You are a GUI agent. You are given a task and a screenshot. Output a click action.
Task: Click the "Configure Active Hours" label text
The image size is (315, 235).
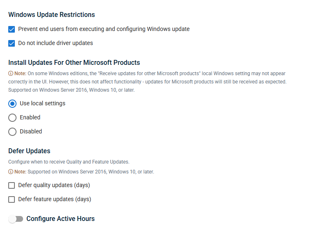pos(60,219)
